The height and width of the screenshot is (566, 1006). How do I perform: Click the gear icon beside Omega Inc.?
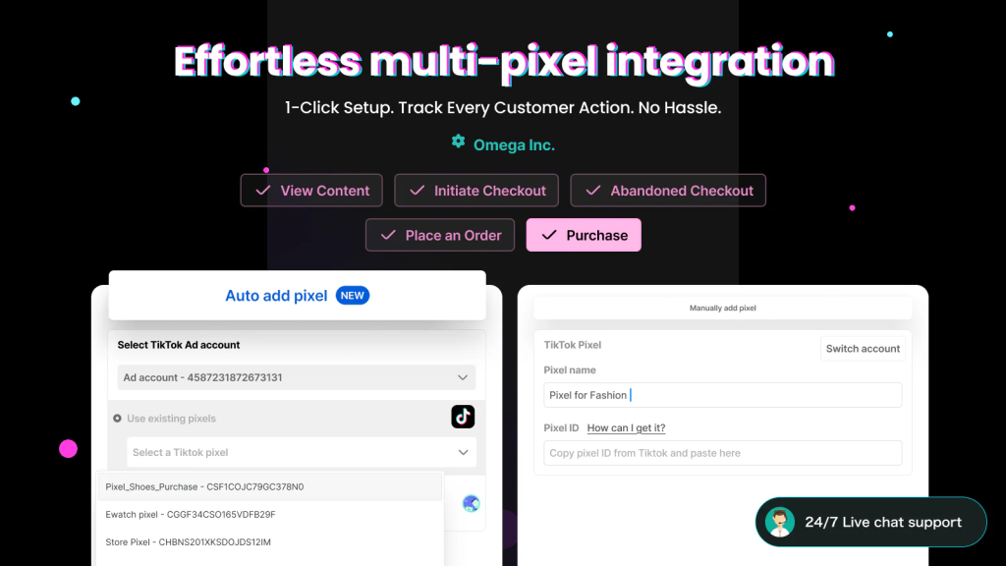coord(458,141)
